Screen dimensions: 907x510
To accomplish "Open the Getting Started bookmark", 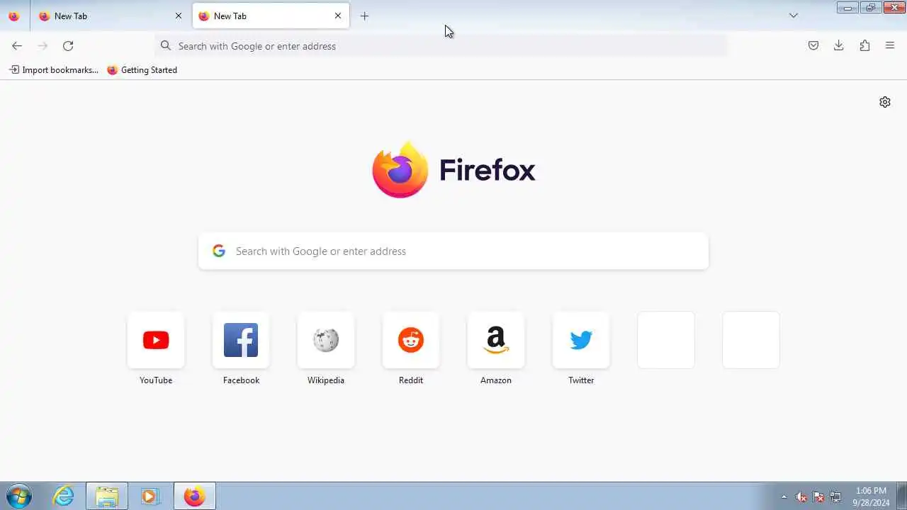I will pos(142,70).
